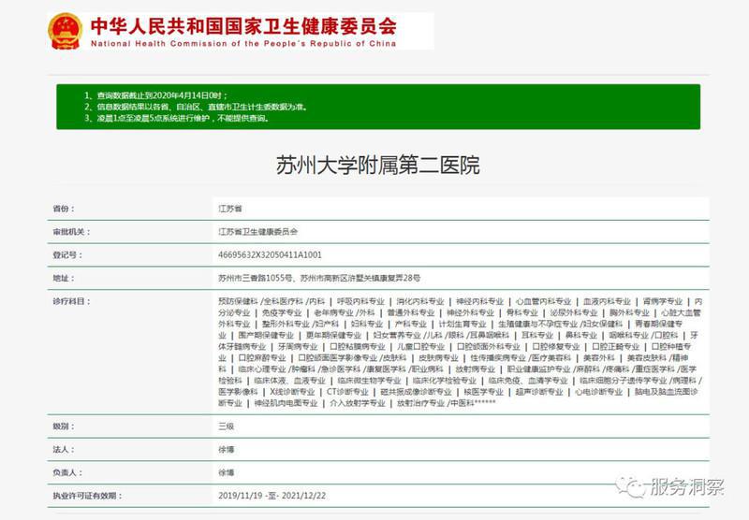This screenshot has height=520, width=749.
Task: Click the national emblem logo icon
Action: (65, 30)
